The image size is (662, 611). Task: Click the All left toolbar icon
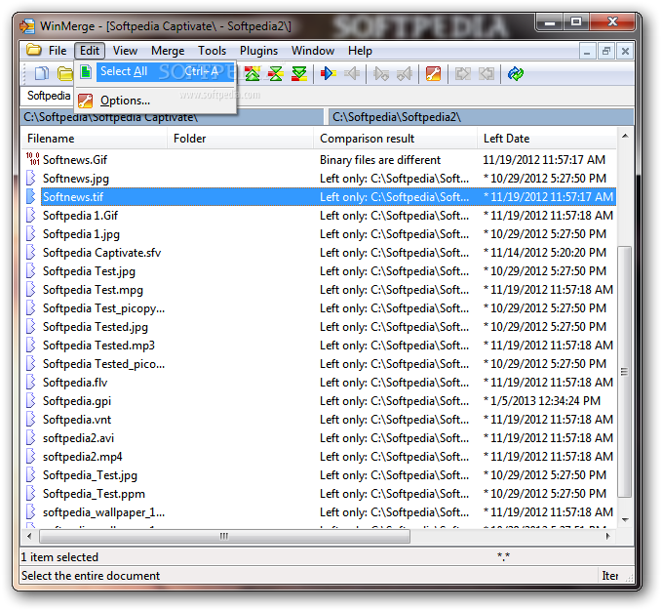487,74
